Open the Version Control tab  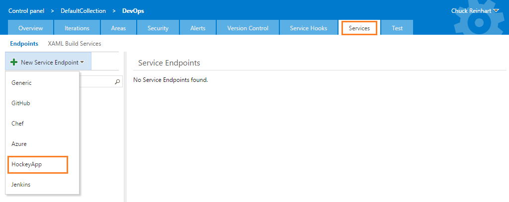248,28
